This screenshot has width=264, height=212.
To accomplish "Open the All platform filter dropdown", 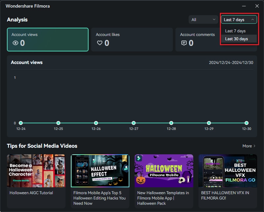I will pyautogui.click(x=203, y=19).
